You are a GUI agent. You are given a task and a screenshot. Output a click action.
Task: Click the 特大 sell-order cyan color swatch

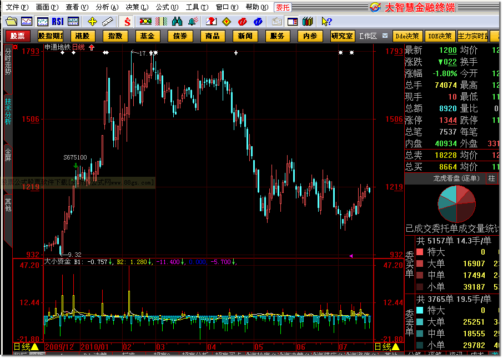click(x=420, y=310)
